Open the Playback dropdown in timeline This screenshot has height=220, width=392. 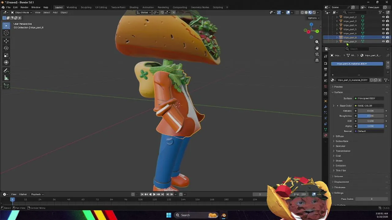[x=37, y=194]
